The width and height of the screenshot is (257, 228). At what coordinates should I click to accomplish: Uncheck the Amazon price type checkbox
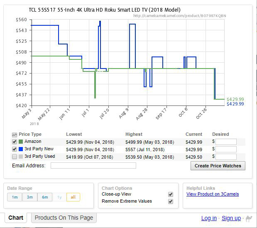15,142
